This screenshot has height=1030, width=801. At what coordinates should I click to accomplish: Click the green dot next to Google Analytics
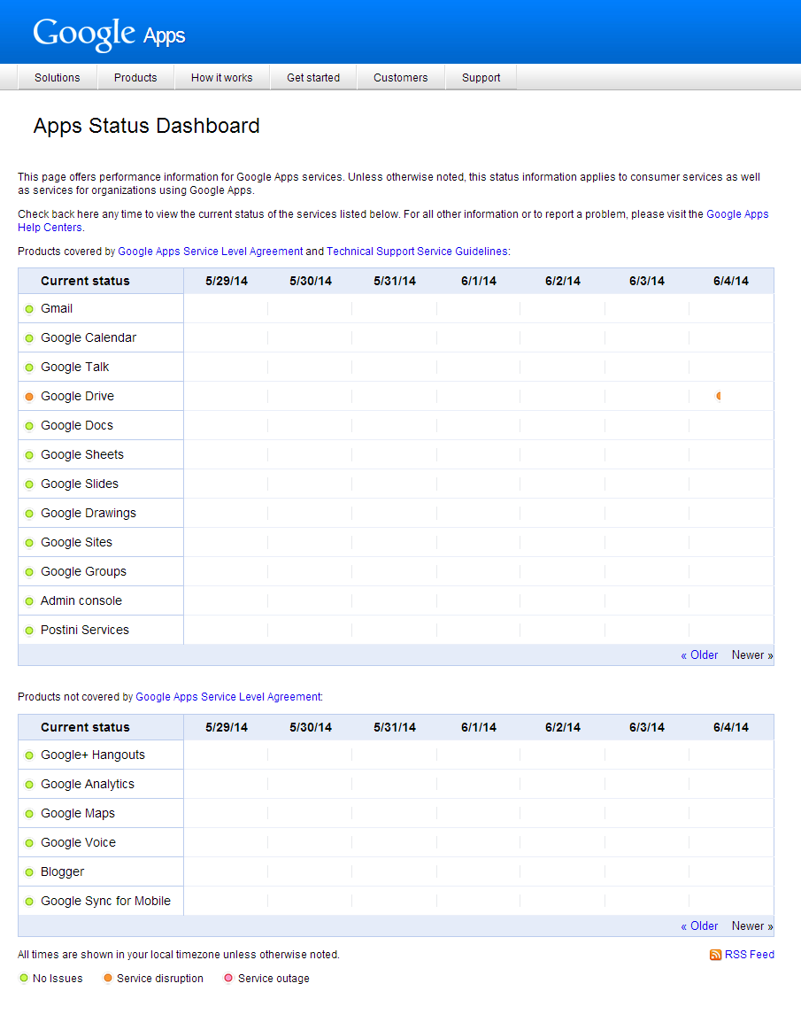click(x=29, y=785)
